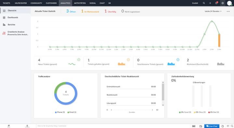Viewport: 234px width, 128px height.
Task: Click the green sparkline on Neue Tickets
Action: click(72, 64)
